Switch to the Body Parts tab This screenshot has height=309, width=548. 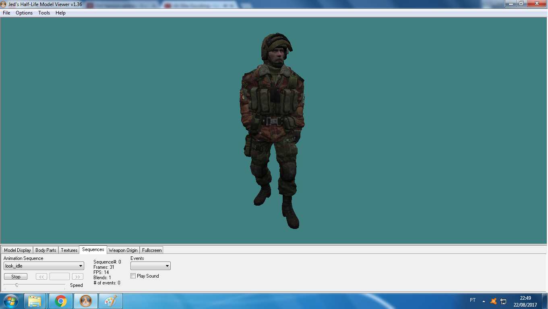[x=46, y=250]
